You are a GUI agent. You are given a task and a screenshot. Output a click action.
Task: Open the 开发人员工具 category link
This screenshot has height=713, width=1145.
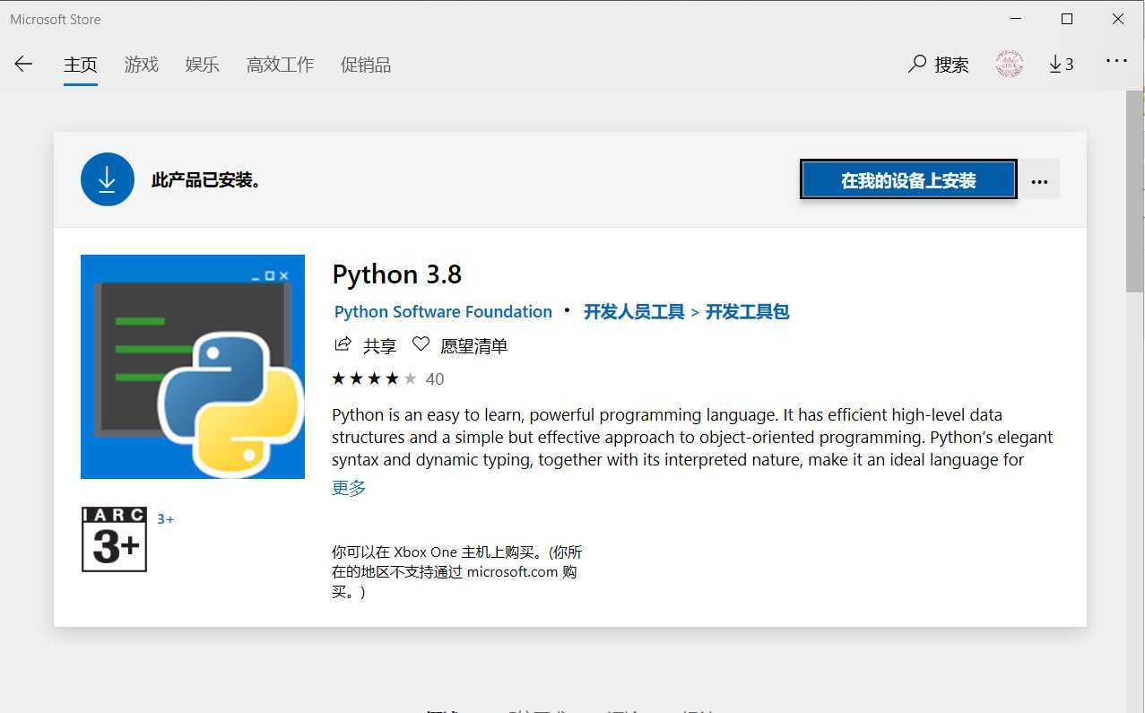[634, 311]
